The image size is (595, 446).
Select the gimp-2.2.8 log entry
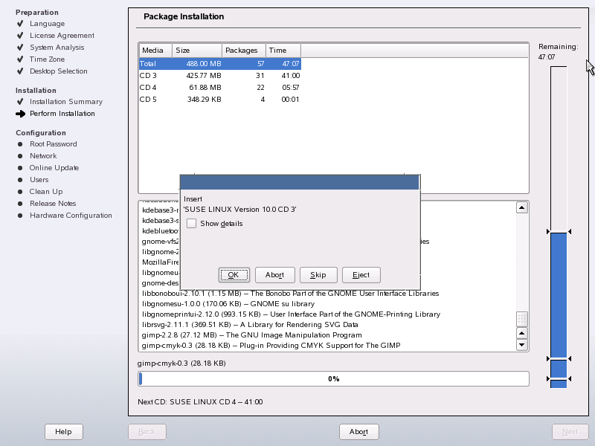[x=251, y=335]
